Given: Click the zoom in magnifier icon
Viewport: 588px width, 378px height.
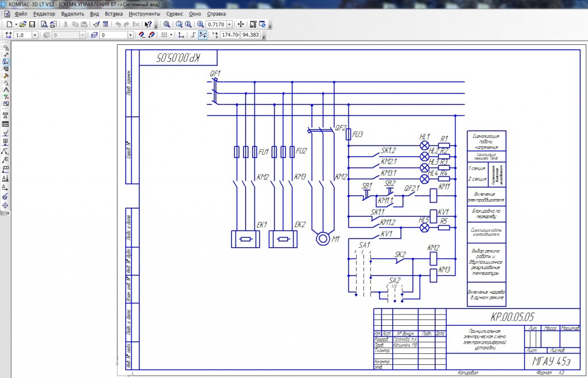Looking at the screenshot, I should pos(179,24).
